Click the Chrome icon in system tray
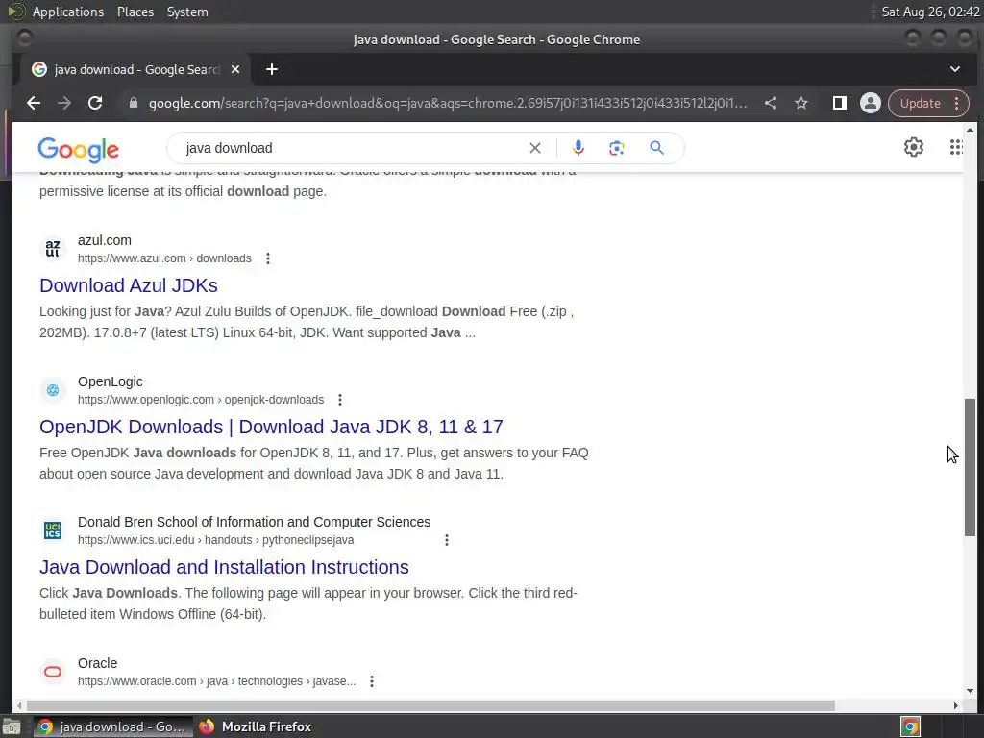The width and height of the screenshot is (984, 738). coord(911,726)
